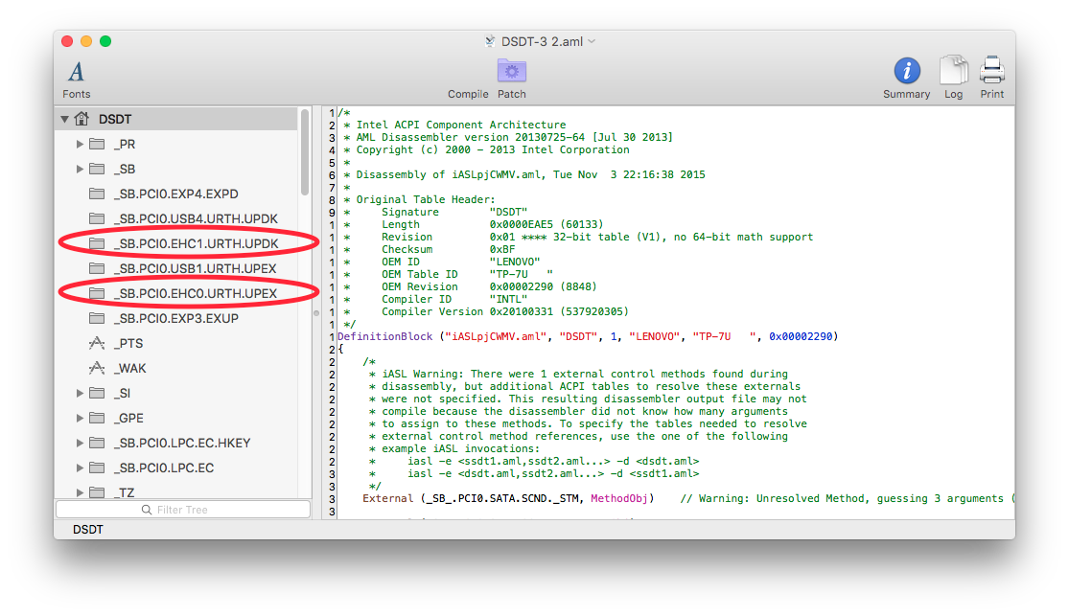This screenshot has width=1069, height=616.
Task: Click the Print icon
Action: pos(992,71)
